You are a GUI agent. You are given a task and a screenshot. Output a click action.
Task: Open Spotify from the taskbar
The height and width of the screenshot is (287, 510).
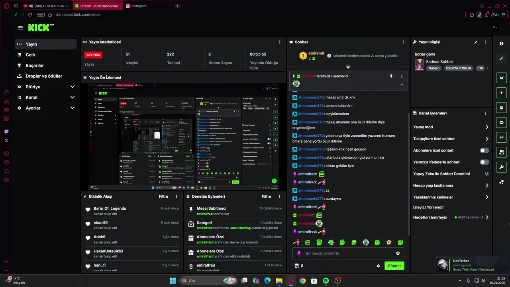click(326, 281)
